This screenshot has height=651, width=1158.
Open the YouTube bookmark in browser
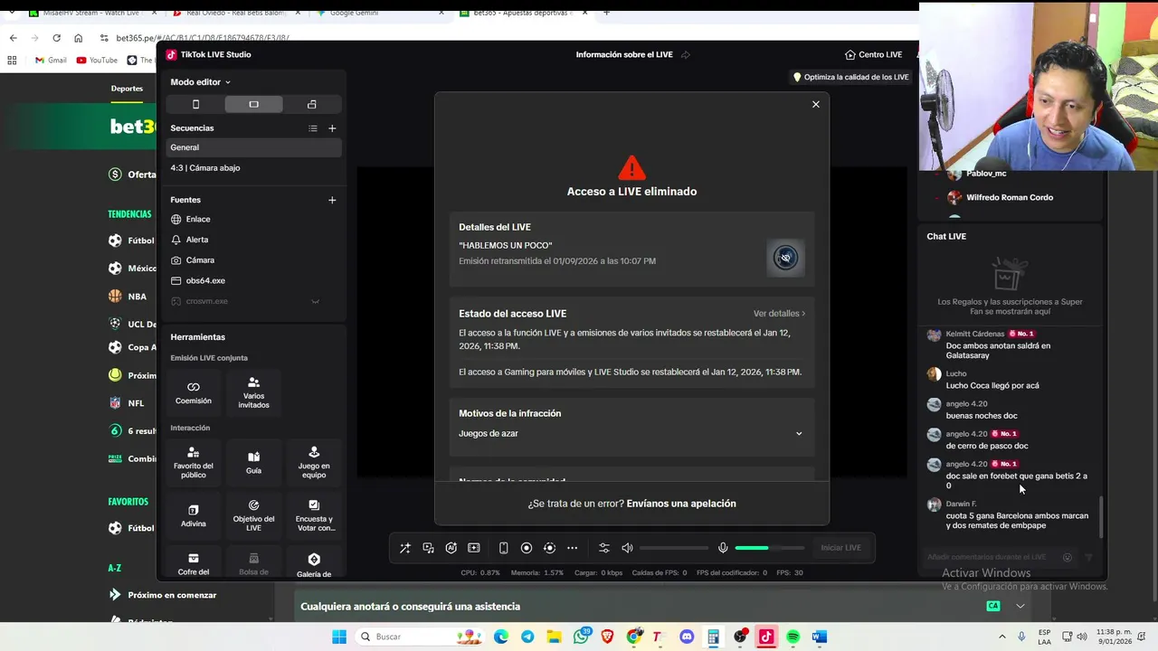pyautogui.click(x=97, y=61)
